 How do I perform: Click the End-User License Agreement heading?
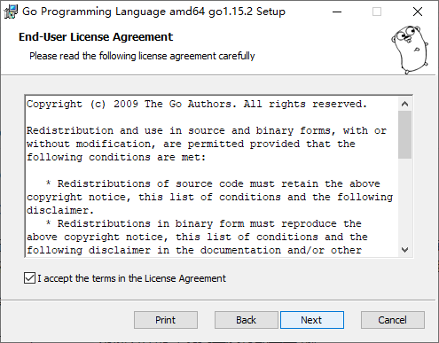click(96, 37)
